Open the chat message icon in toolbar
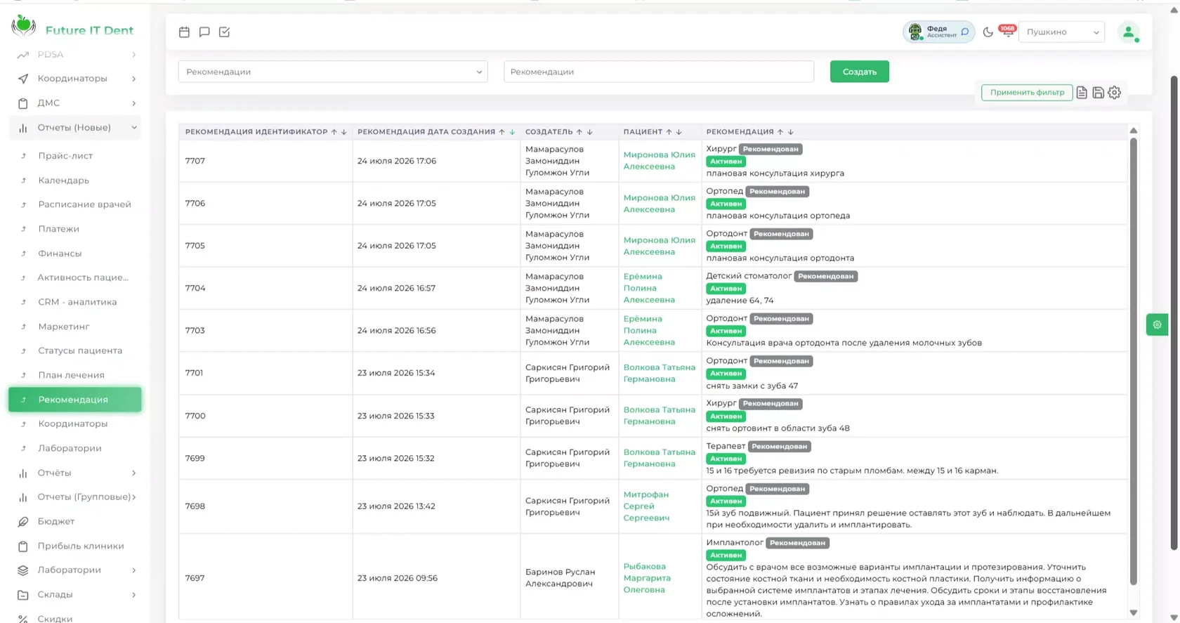Viewport: 1180px width, 623px height. click(x=204, y=32)
